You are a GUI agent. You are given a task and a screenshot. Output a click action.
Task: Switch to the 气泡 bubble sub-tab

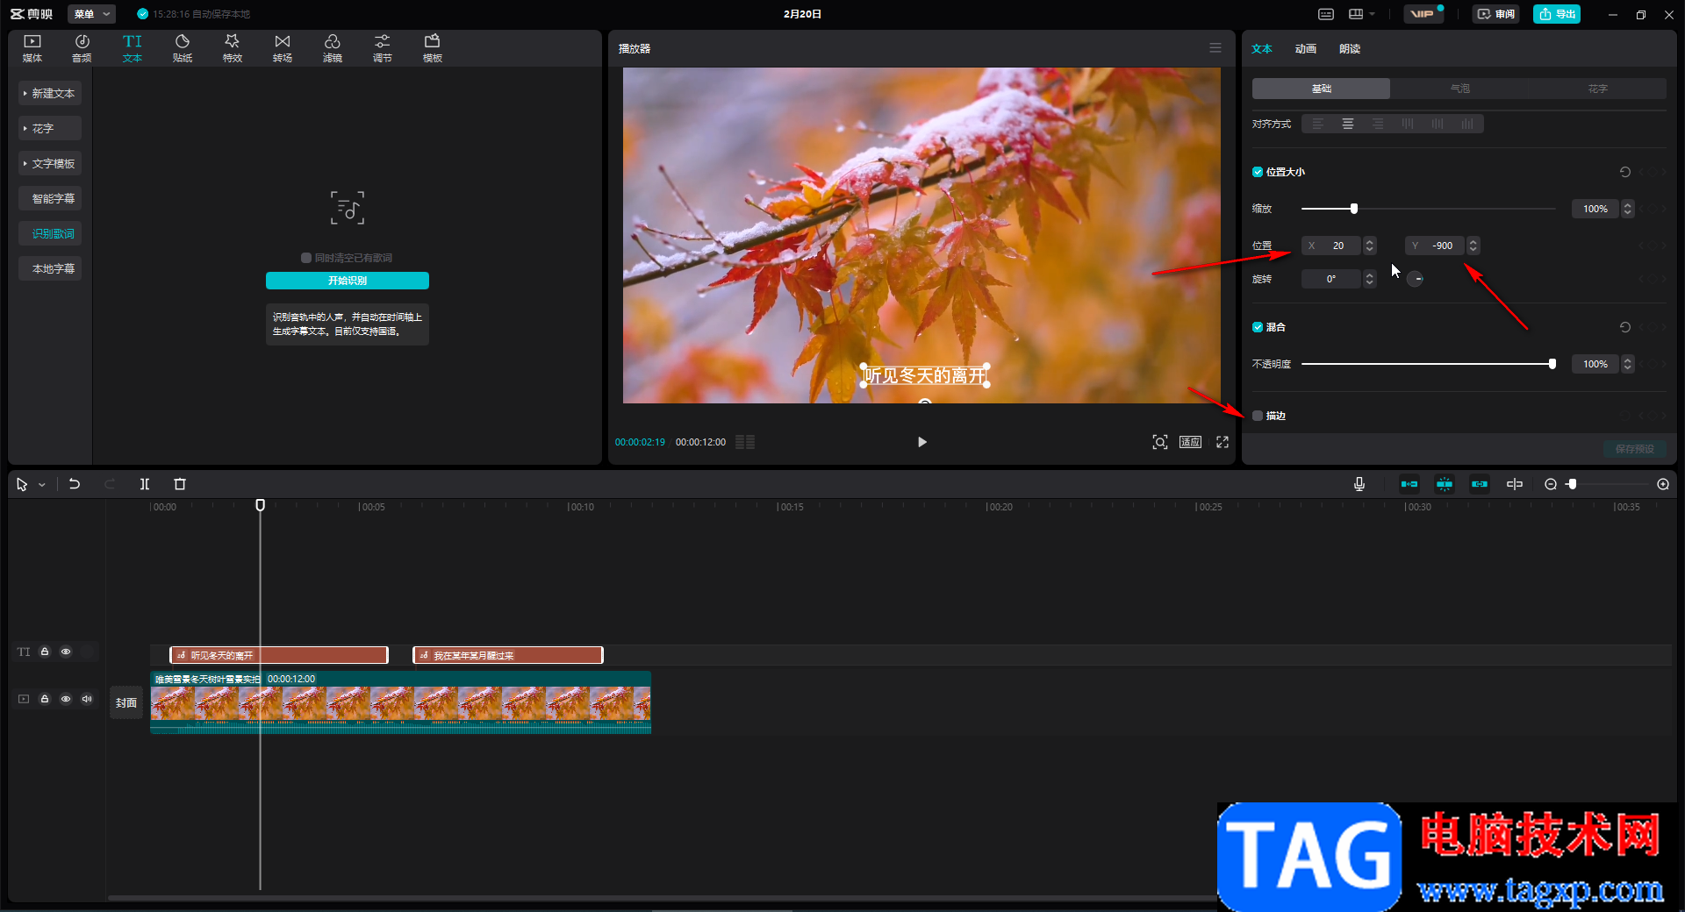point(1459,89)
